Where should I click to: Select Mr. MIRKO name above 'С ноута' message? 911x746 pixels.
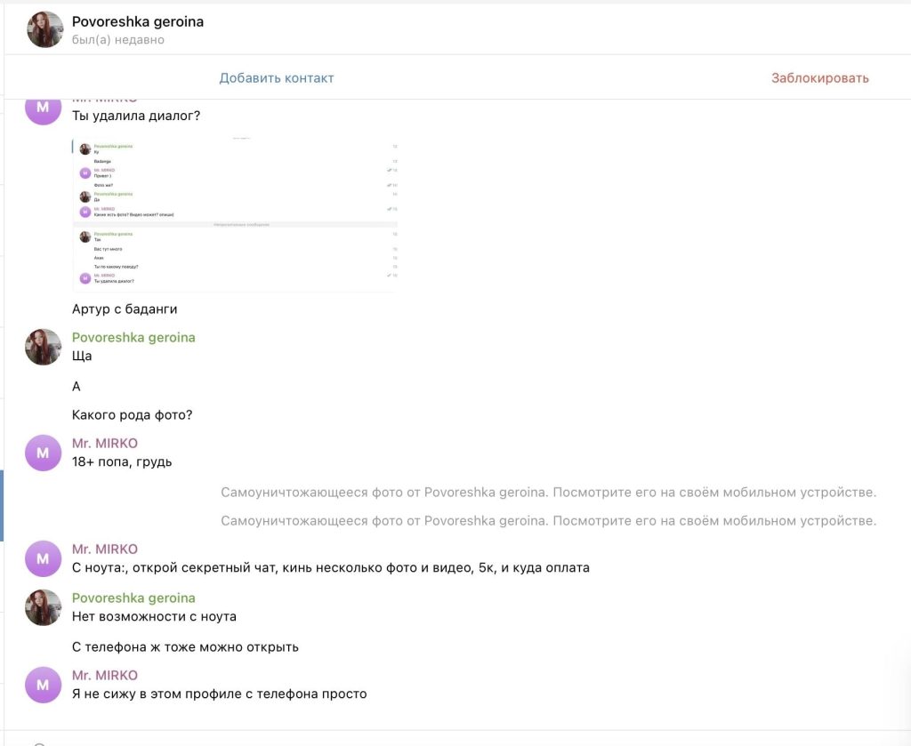[105, 549]
